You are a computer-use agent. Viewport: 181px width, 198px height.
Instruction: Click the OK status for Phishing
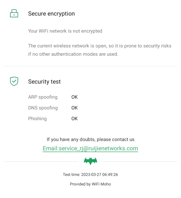[x=74, y=118]
